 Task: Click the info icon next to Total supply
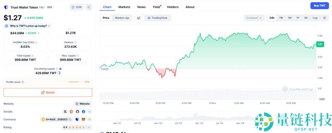click(32, 56)
